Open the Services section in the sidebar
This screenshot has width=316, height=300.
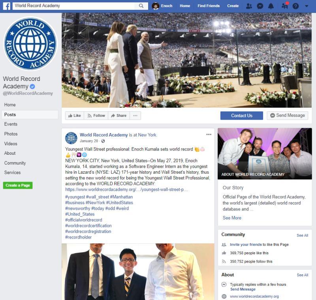12,172
